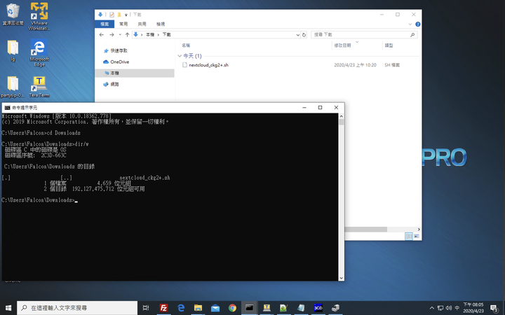The image size is (505, 315).
Task: Click Command Prompt scrollbar up arrow
Action: click(x=342, y=116)
